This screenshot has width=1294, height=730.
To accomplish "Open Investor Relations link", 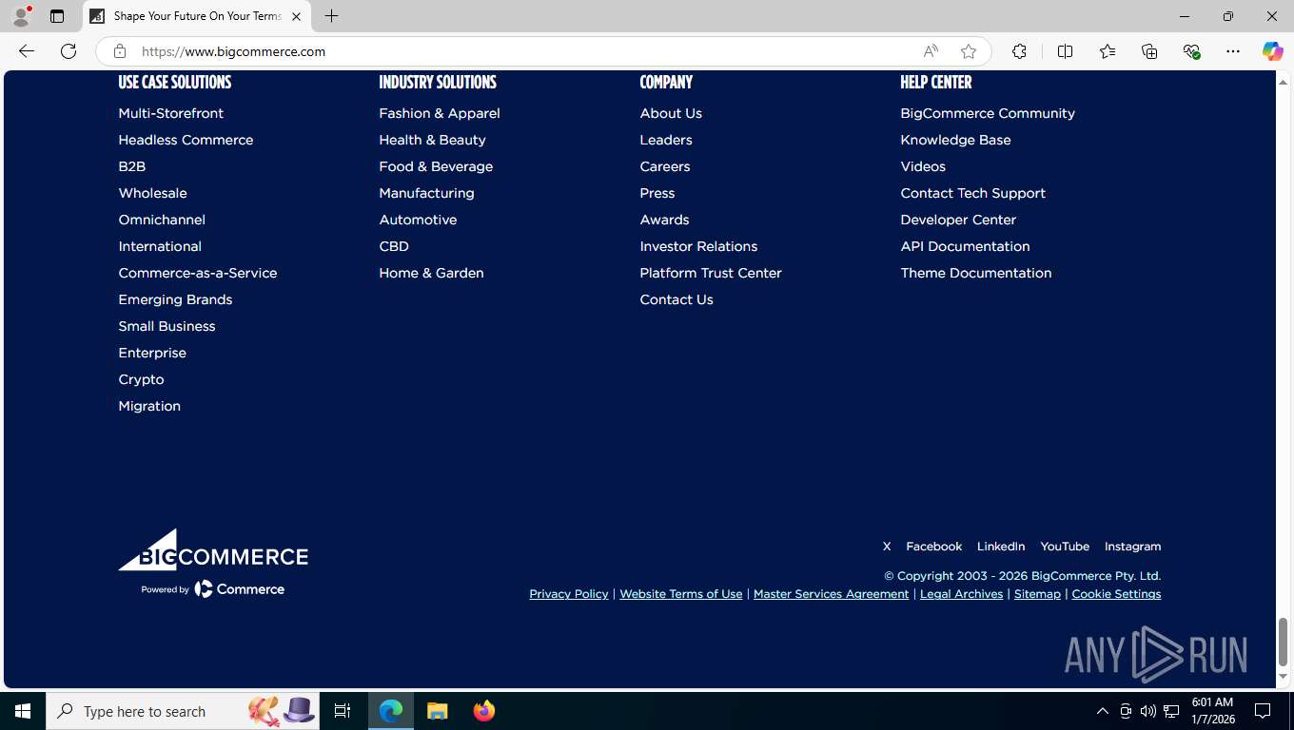I will (698, 246).
